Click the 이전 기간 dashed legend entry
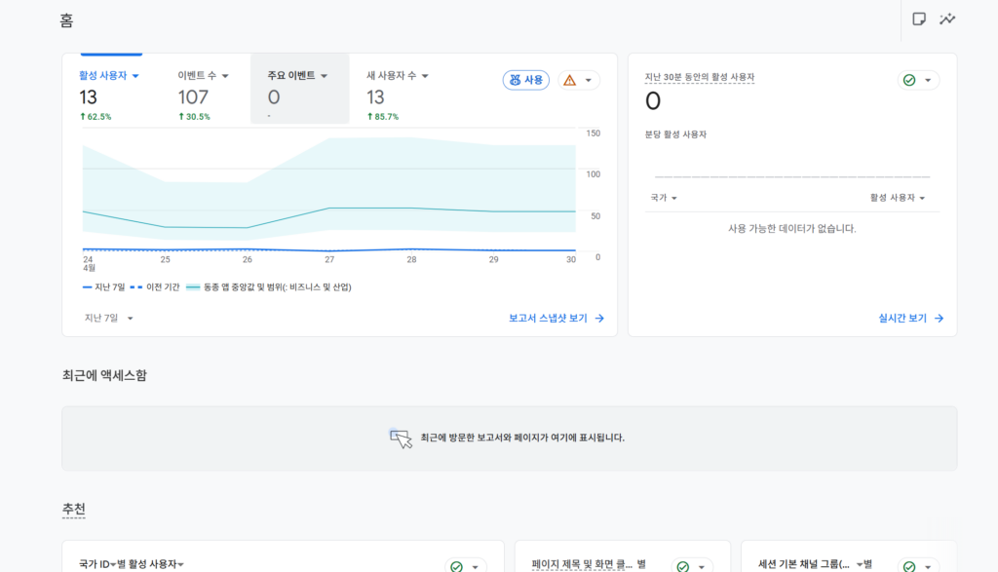 click(155, 286)
